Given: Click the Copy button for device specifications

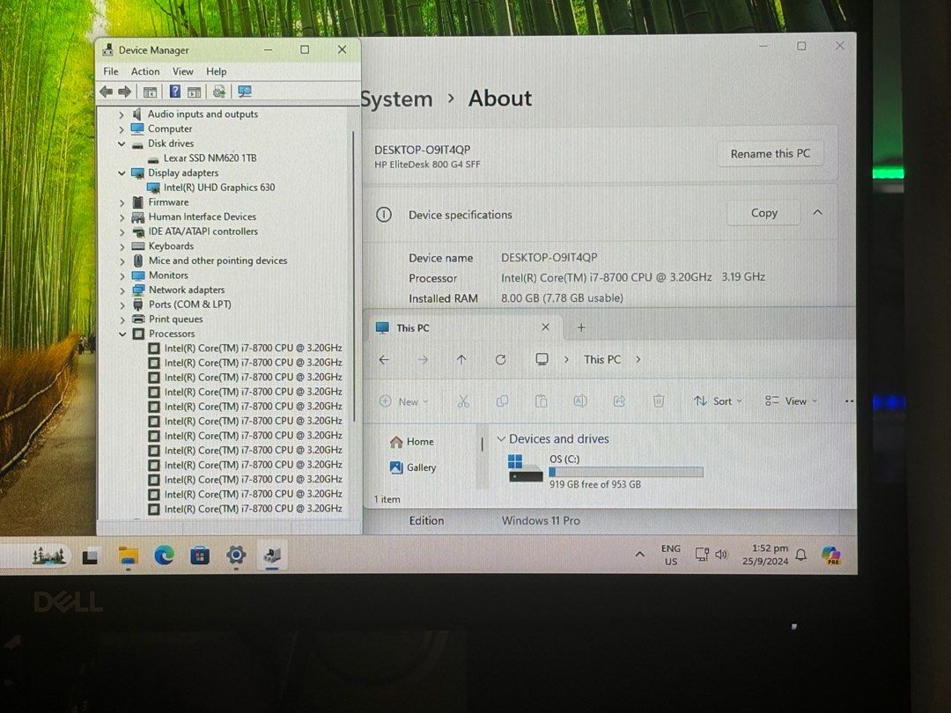Looking at the screenshot, I should tap(763, 212).
